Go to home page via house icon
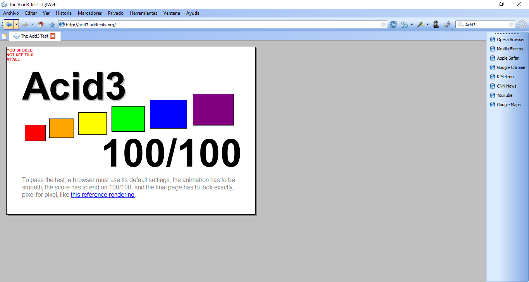Viewport: 529px width, 282px height. tap(41, 24)
